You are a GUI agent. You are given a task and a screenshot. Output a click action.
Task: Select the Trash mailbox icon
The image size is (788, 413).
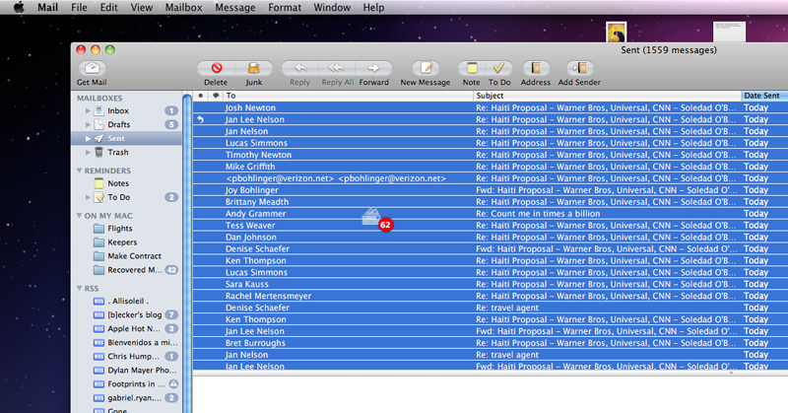coord(99,152)
